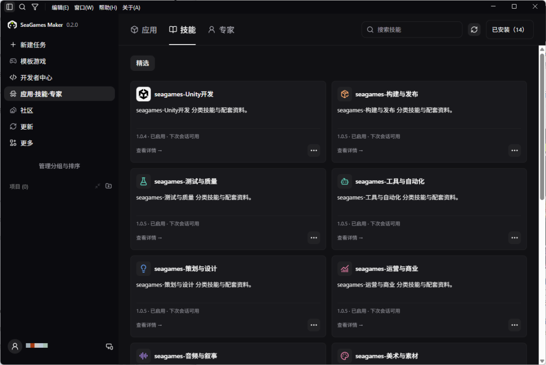Click 管理分组与排序 link
Image resolution: width=546 pixels, height=365 pixels.
coord(59,166)
